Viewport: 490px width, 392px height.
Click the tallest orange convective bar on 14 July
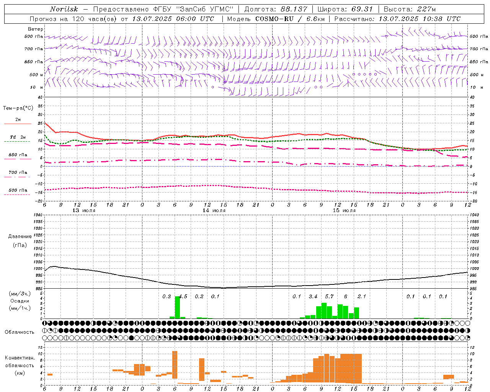(175, 364)
